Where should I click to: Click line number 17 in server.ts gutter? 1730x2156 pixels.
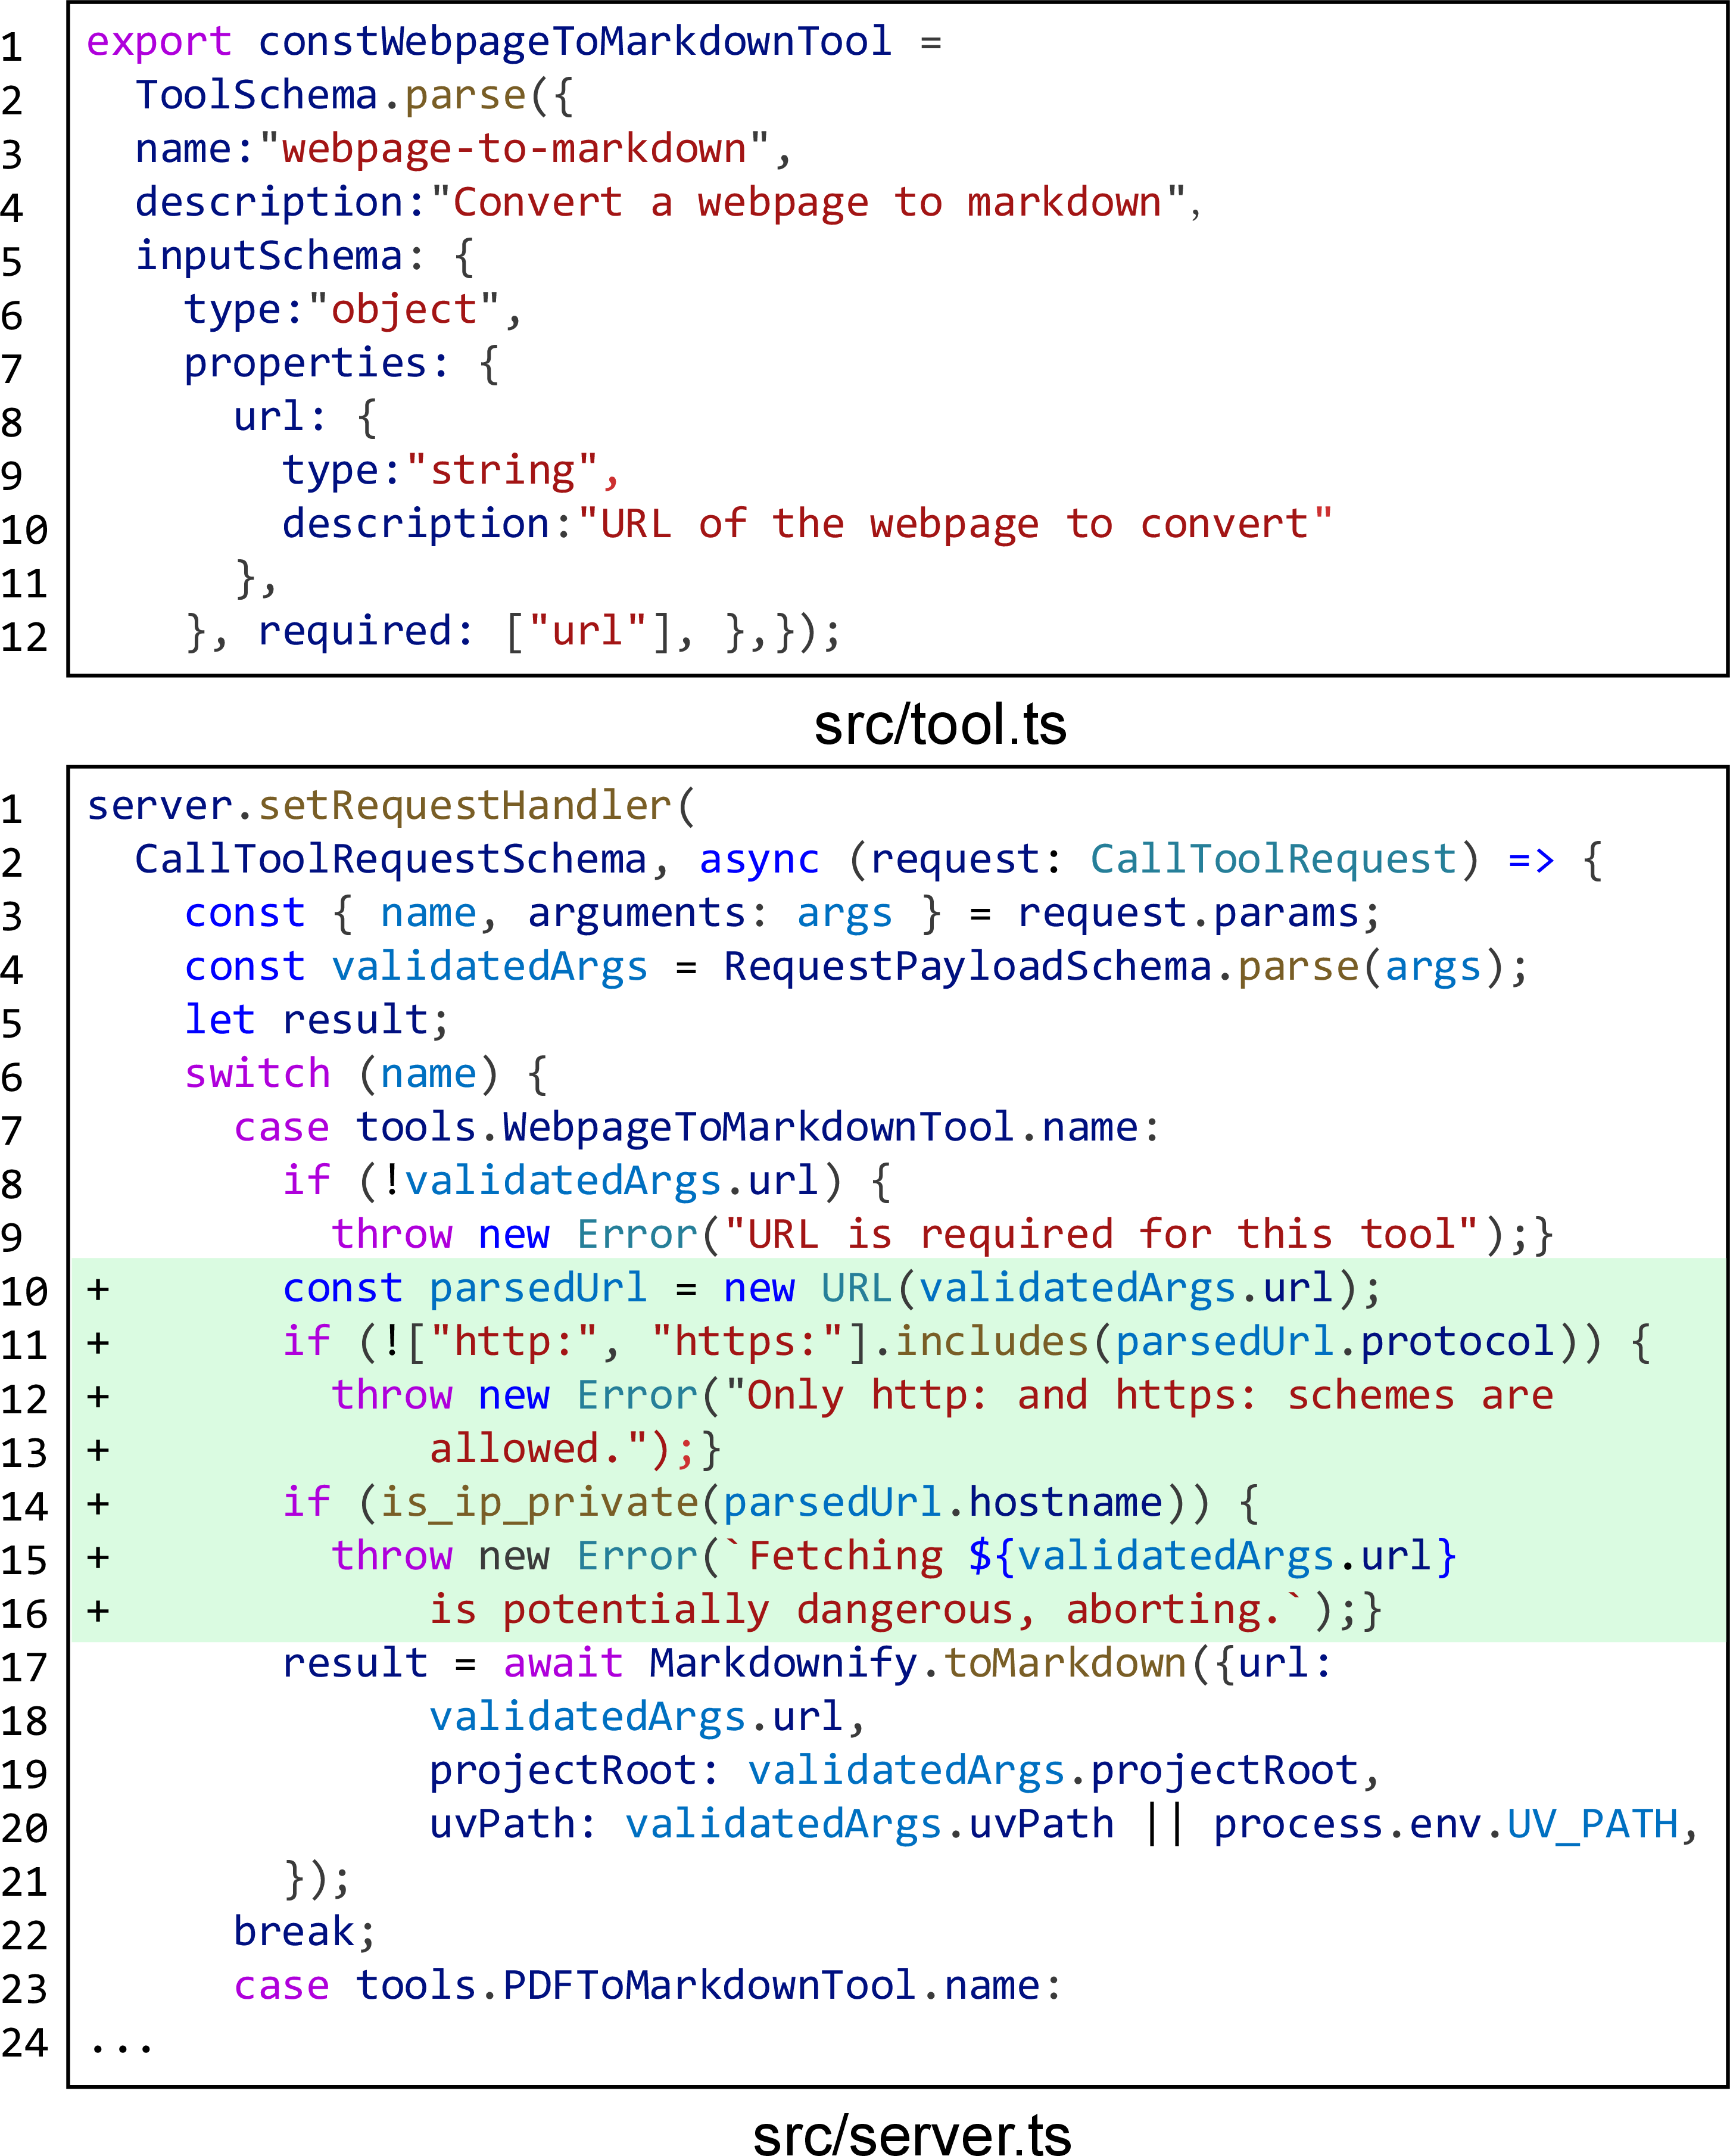click(x=24, y=1668)
